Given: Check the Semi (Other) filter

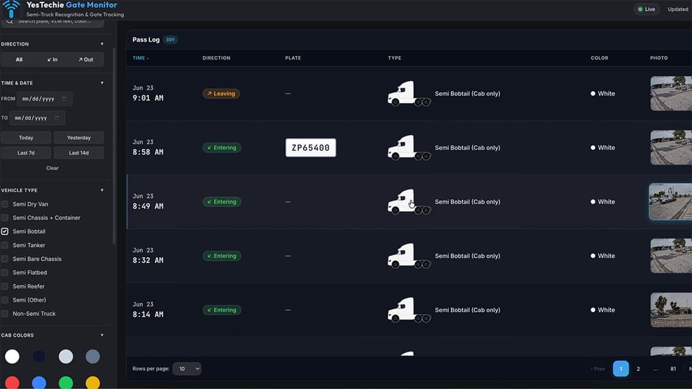Looking at the screenshot, I should click(5, 300).
